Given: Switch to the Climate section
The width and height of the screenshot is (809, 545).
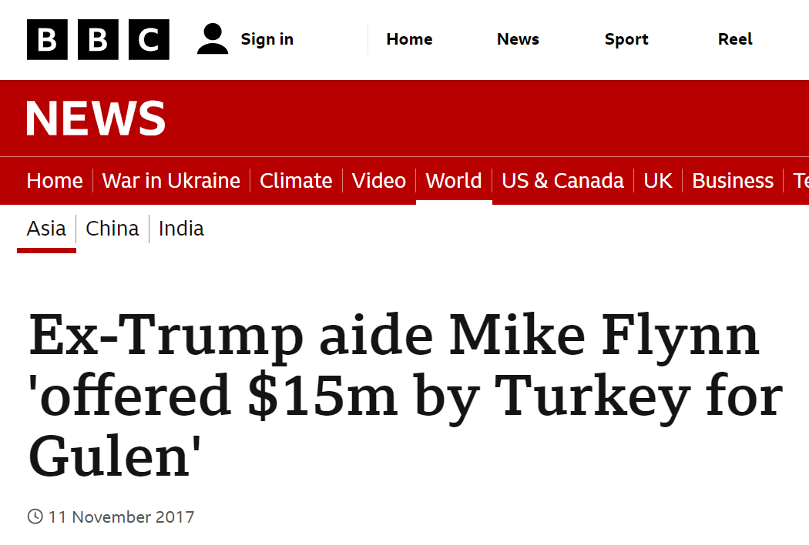Looking at the screenshot, I should coord(296,181).
